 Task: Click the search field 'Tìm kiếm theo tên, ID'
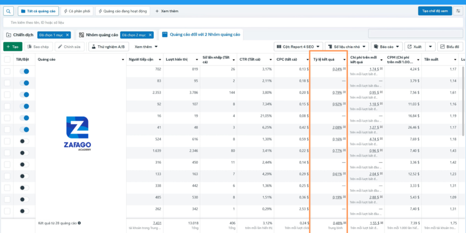click(x=233, y=22)
